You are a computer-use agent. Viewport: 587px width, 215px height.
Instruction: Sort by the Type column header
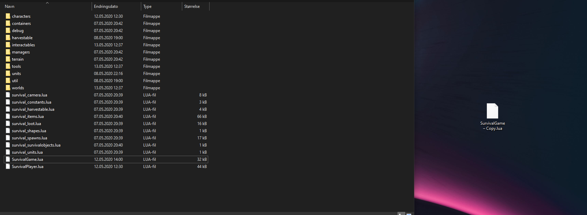click(147, 6)
